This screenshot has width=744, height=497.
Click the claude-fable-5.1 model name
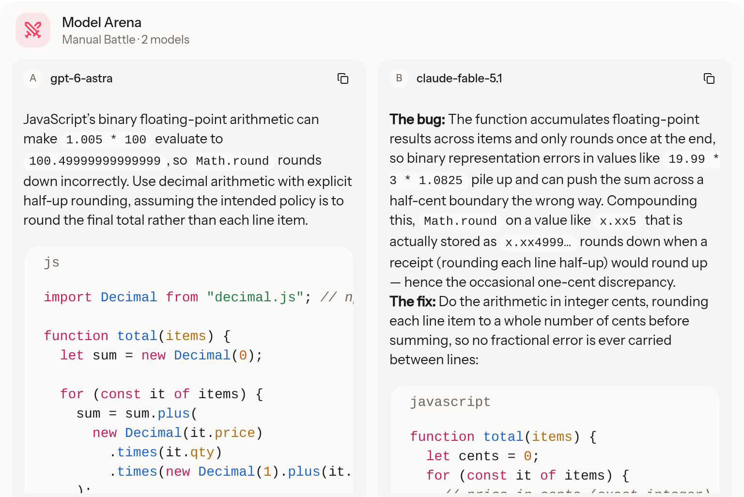pyautogui.click(x=459, y=78)
